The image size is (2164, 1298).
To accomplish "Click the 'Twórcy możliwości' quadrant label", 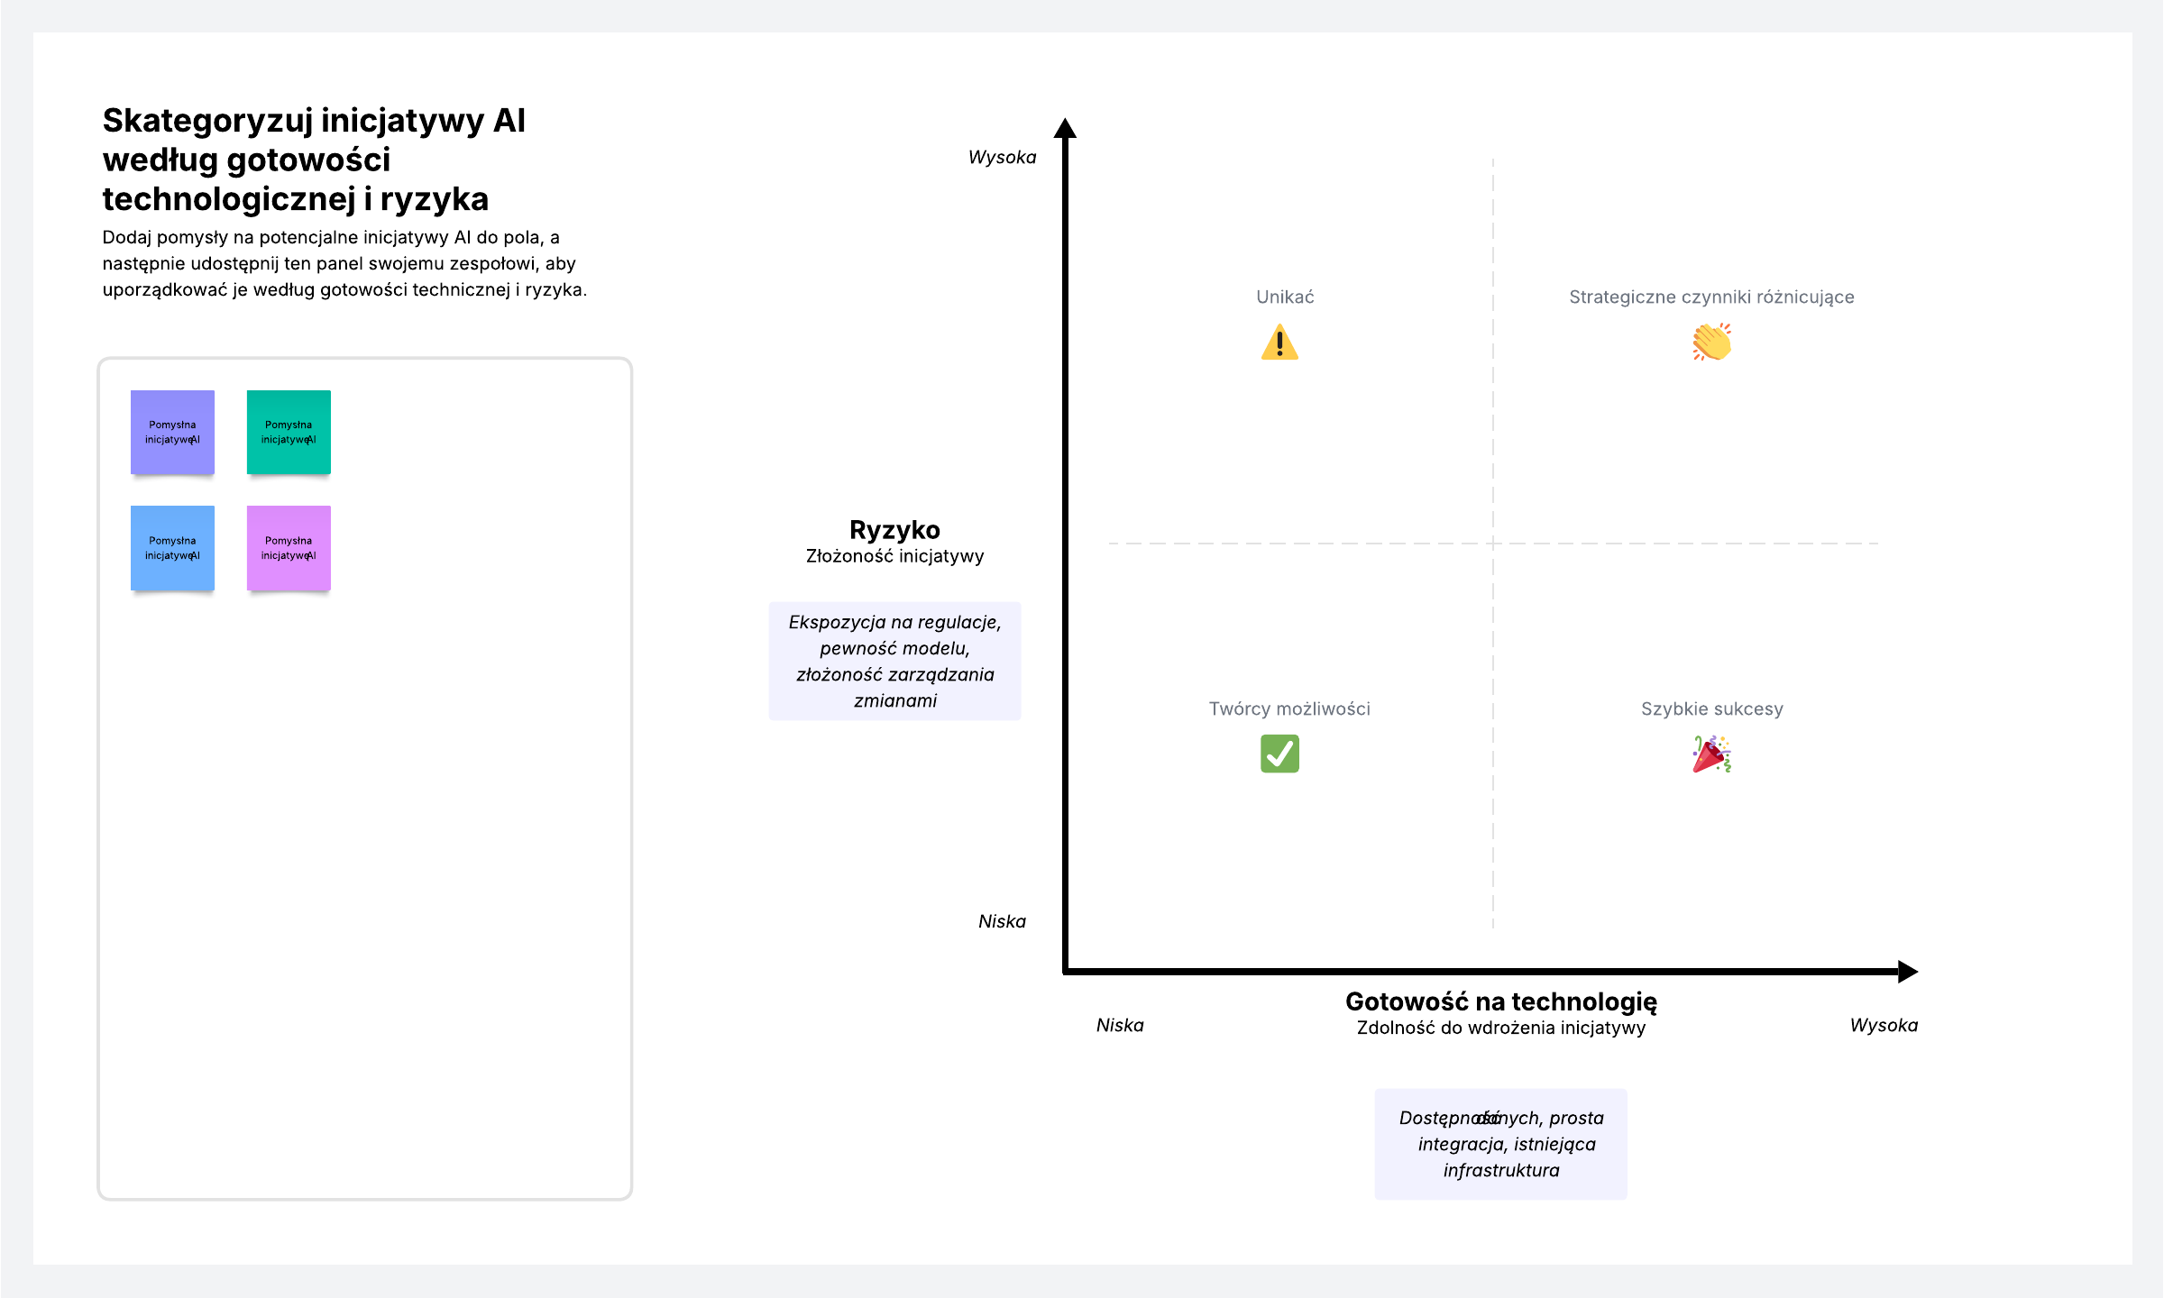I will click(1289, 709).
